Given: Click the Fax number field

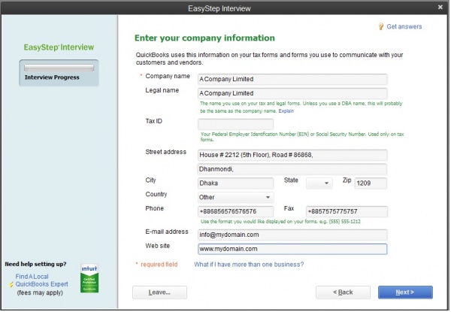Looking at the screenshot, I should [347, 211].
